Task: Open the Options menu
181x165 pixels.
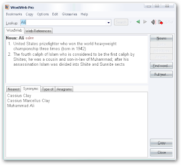Action: 43,14
